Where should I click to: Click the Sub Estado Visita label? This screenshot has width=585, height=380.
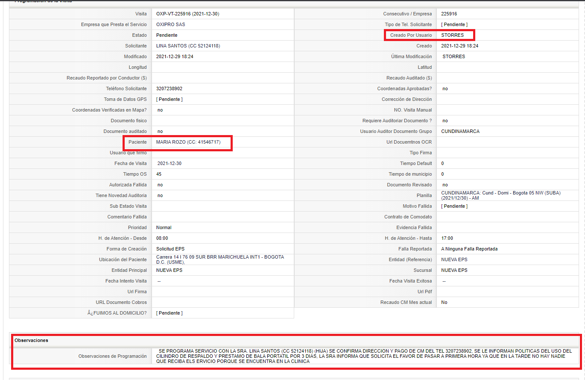pos(128,206)
